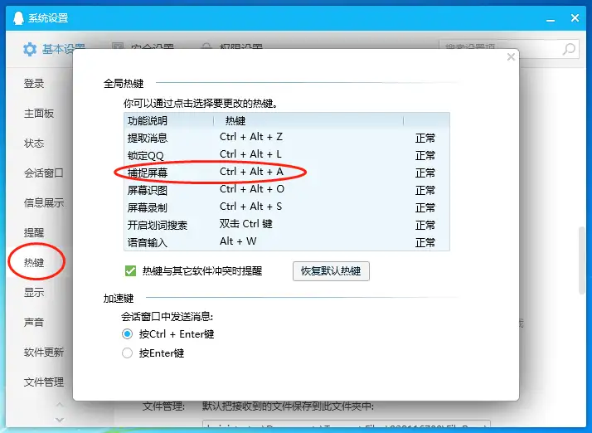Open the 基本设置 gear tab
Screen dimensions: 592x433
click(x=54, y=49)
